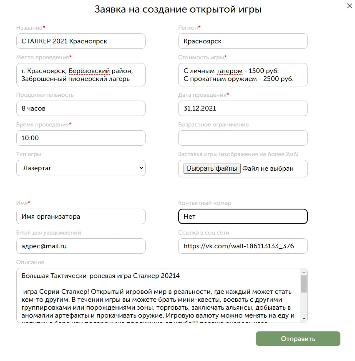Click the Название field with СТАЛКЕР 2021
Screen dimensions: 355x361
click(x=81, y=41)
